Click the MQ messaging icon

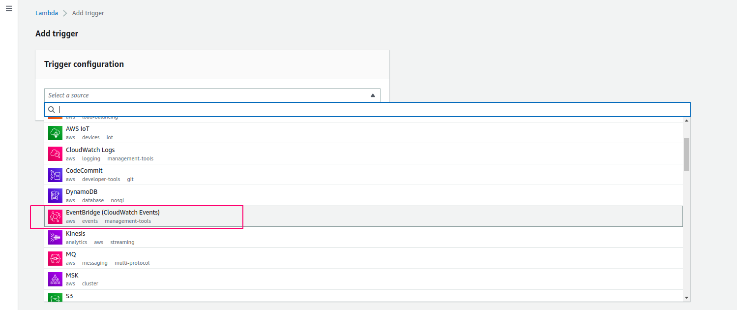55,258
